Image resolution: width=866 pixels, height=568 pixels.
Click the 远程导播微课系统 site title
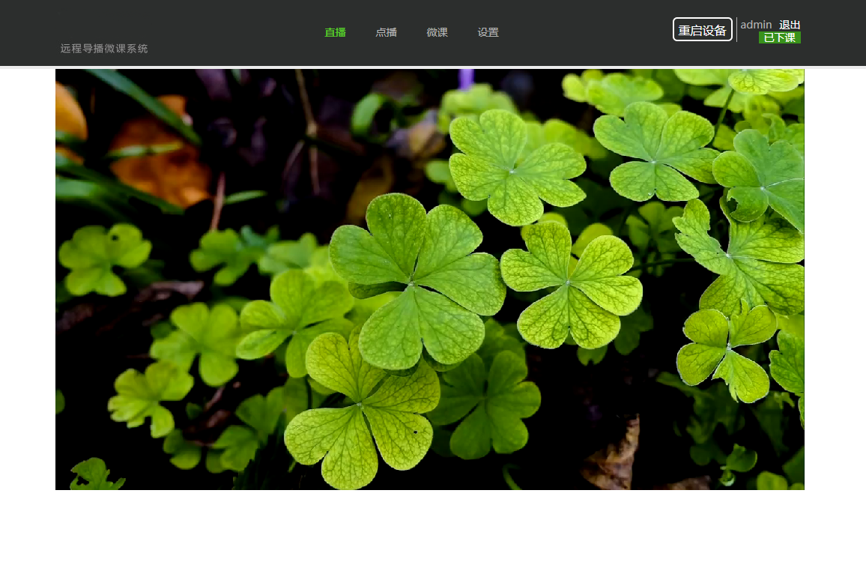(x=104, y=49)
